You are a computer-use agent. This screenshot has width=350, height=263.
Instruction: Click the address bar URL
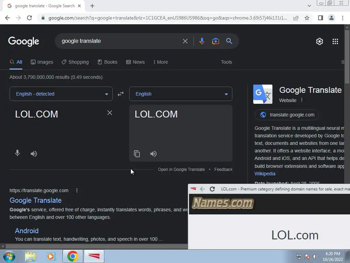coord(167,18)
